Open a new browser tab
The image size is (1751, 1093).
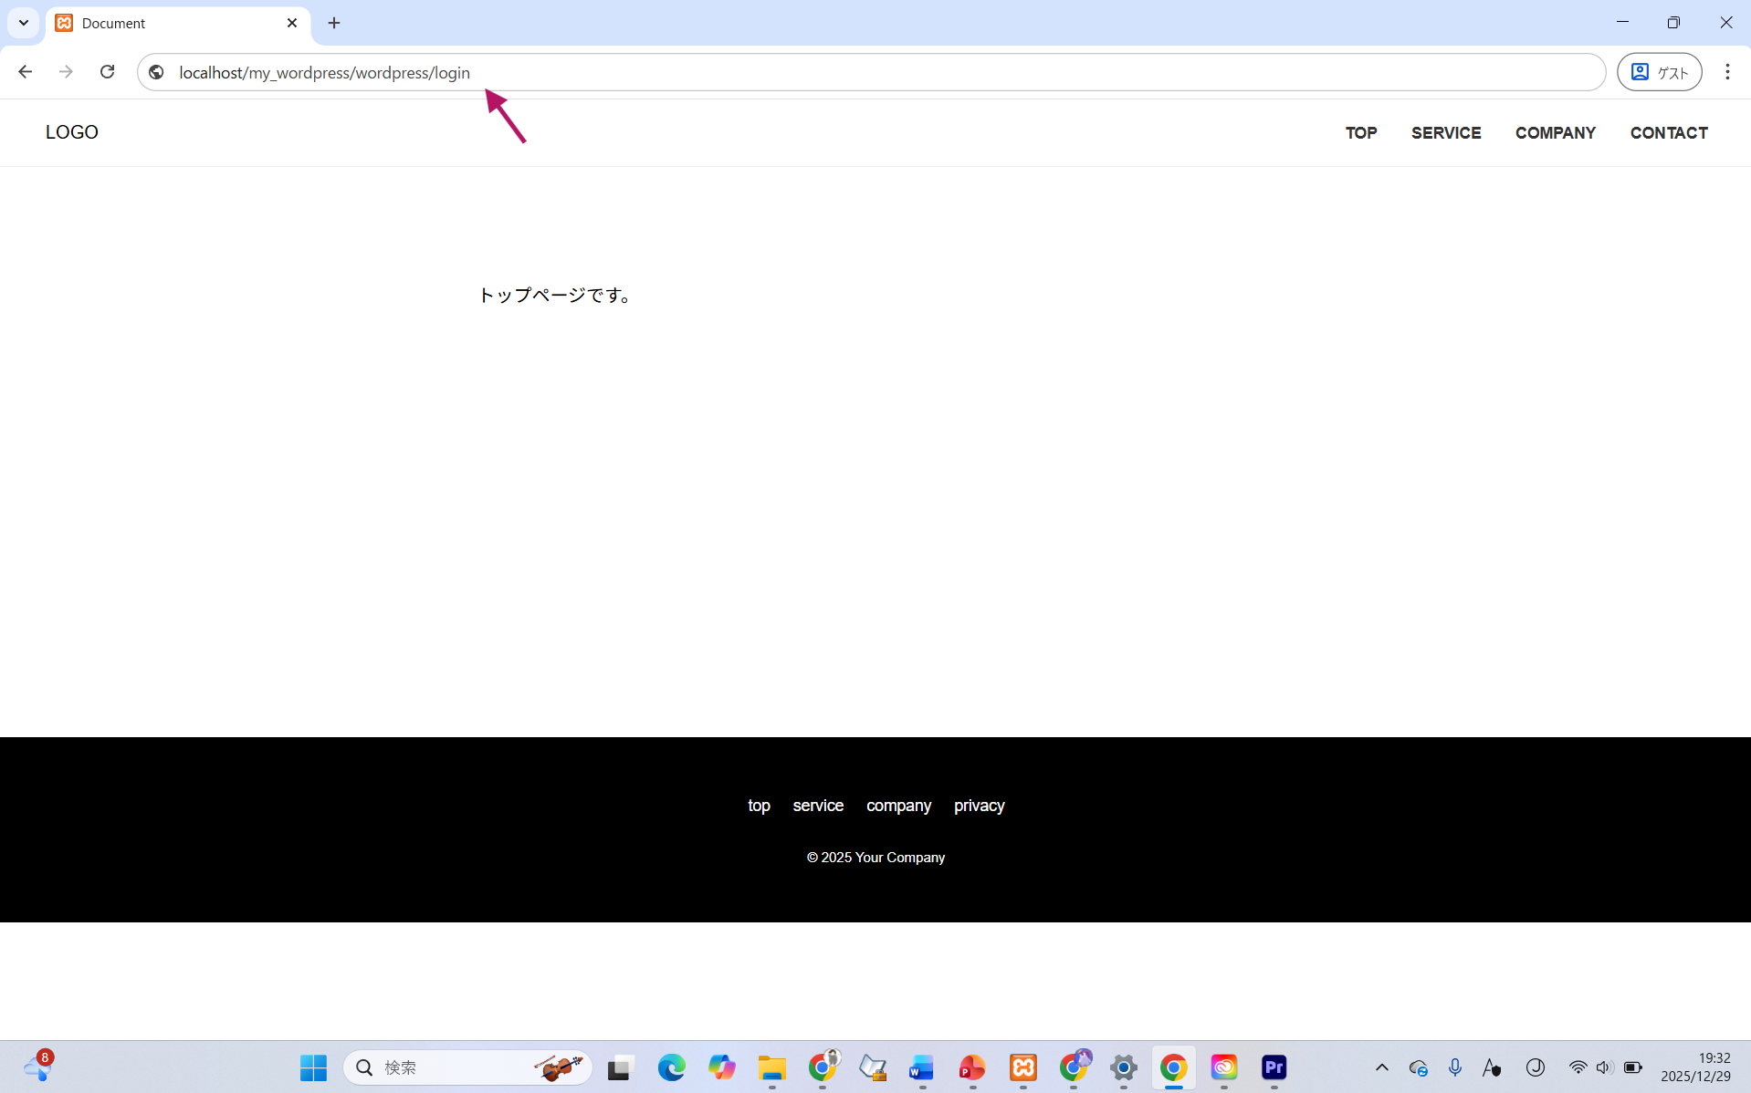coord(334,23)
